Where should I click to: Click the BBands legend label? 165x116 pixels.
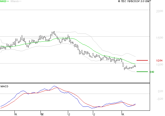(x=15, y=1)
